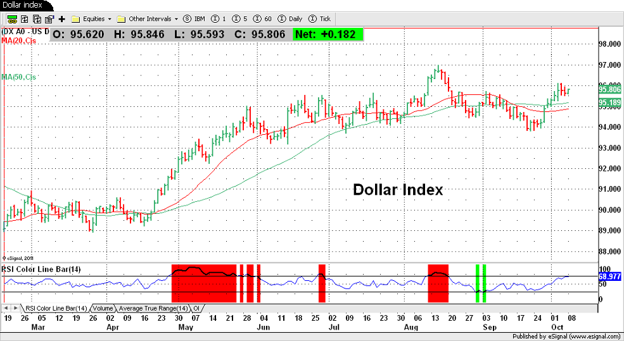The width and height of the screenshot is (624, 341).
Task: Click the MA(20,C)s indicator label
Action: pos(19,40)
